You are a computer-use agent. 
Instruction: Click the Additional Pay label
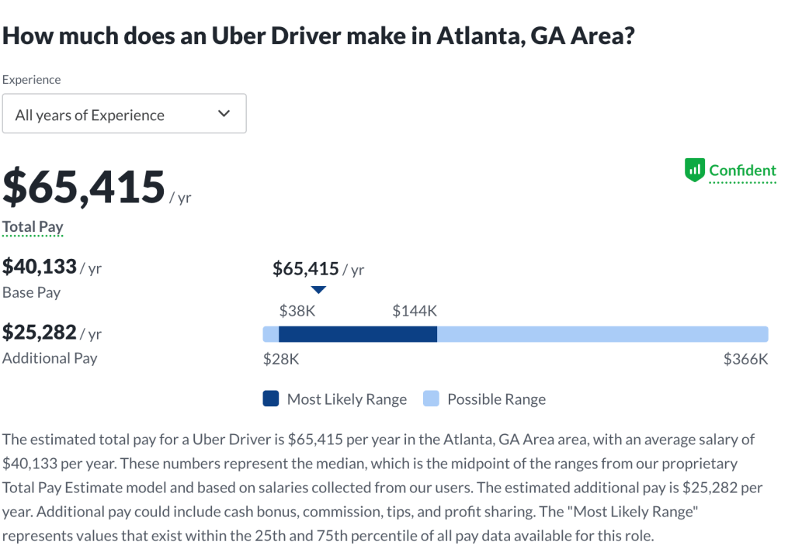coord(50,358)
